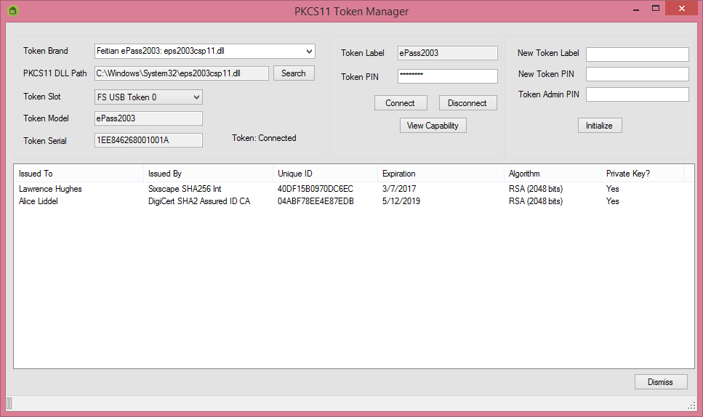Minimize the PKCS11 Token Manager window
Viewport: 703px width, 417px height.
(635, 9)
